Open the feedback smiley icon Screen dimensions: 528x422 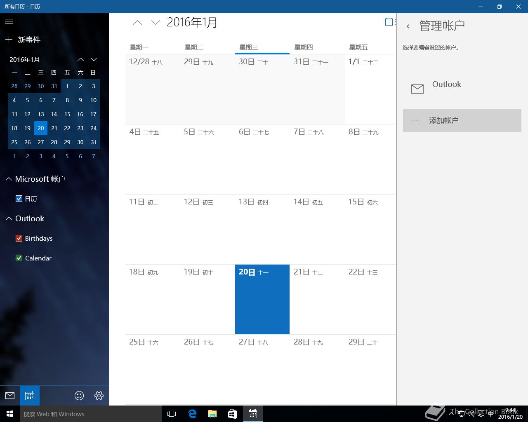[79, 396]
